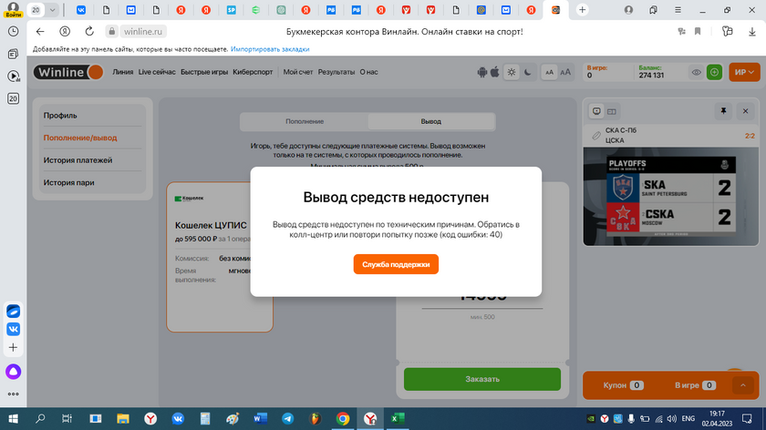Open browser downloads
766x430 pixels.
pos(752,31)
